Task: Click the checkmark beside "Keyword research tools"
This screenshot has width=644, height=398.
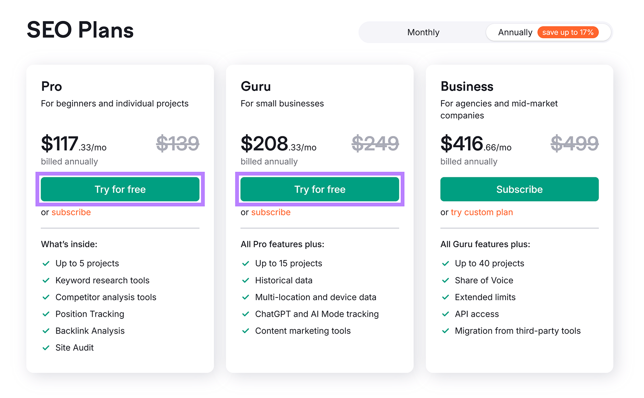Action: tap(45, 280)
